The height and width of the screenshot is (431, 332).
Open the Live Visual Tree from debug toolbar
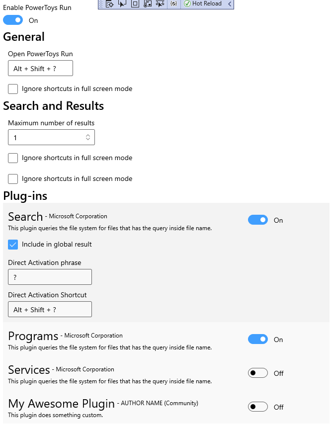[x=109, y=4]
